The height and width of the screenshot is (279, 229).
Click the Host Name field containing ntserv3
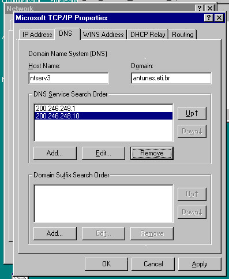coord(69,78)
